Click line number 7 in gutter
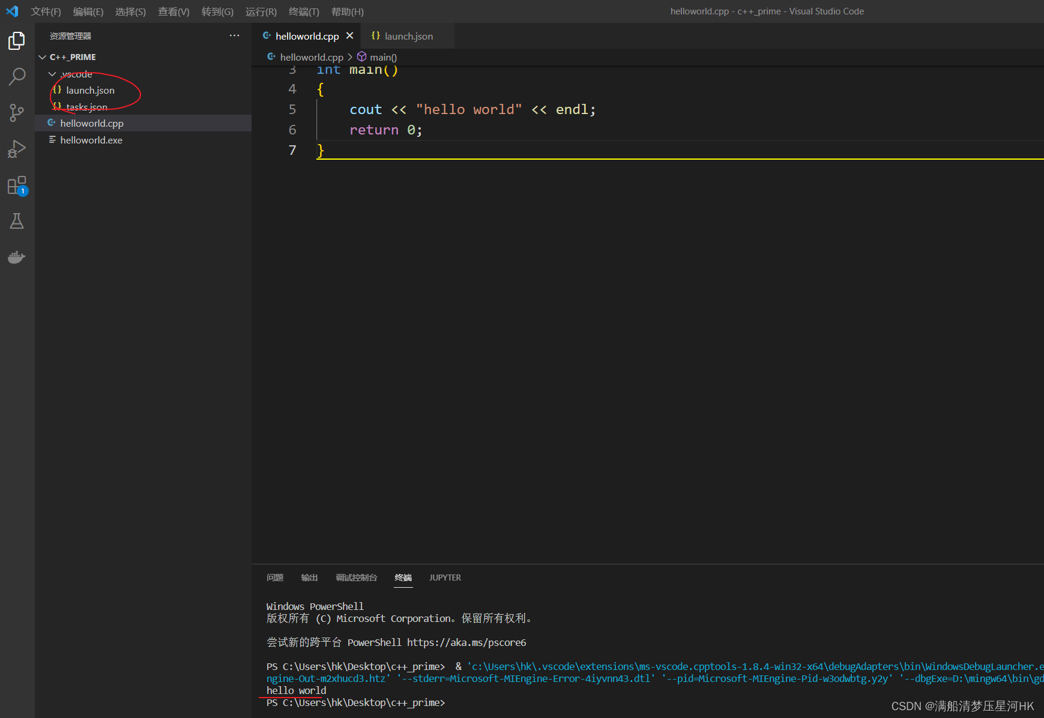This screenshot has width=1044, height=718. click(x=292, y=150)
